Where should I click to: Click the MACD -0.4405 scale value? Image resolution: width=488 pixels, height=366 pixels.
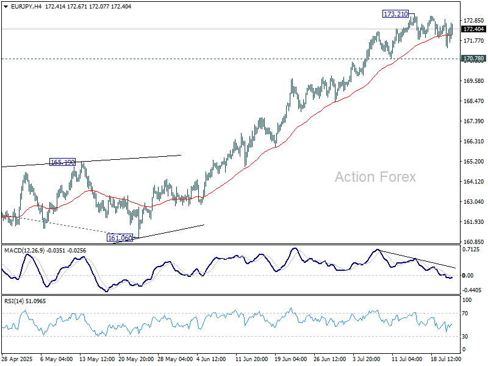(473, 290)
